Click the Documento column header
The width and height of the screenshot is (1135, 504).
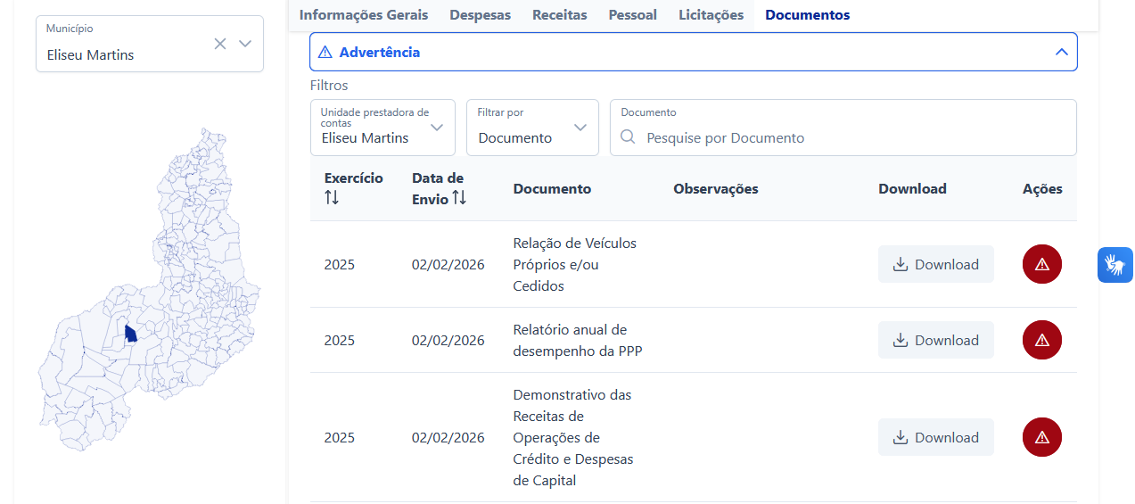[x=552, y=189]
